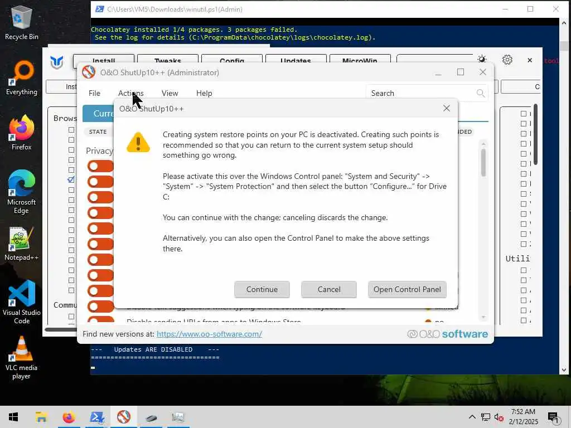Screen dimensions: 571x428
Task: Click the winutil right-side vertical scrollbar
Action: [x=536, y=134]
